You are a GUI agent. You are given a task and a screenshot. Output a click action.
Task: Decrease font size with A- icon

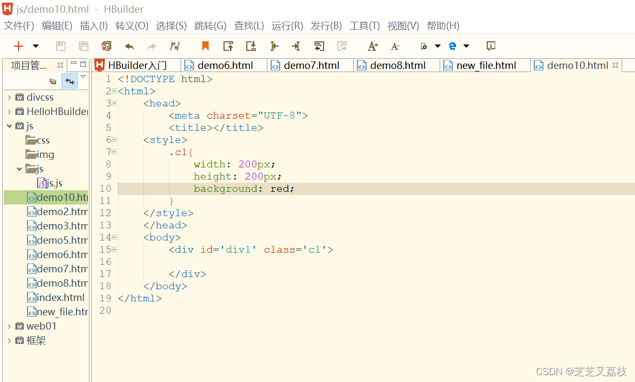coord(395,46)
